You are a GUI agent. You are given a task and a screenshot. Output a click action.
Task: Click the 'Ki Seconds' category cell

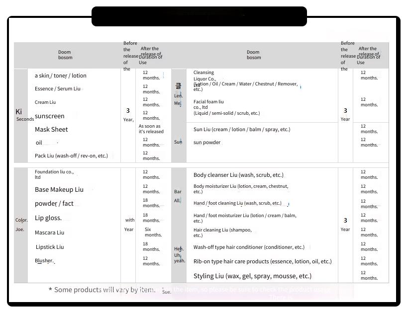pos(22,115)
